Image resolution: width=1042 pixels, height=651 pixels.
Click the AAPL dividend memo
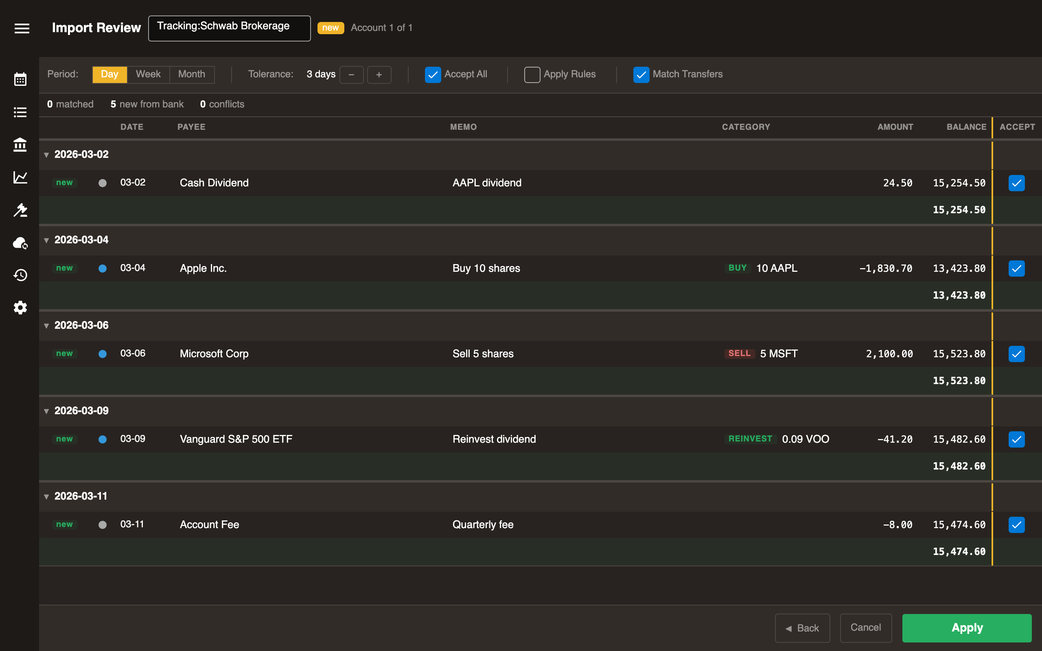[486, 183]
